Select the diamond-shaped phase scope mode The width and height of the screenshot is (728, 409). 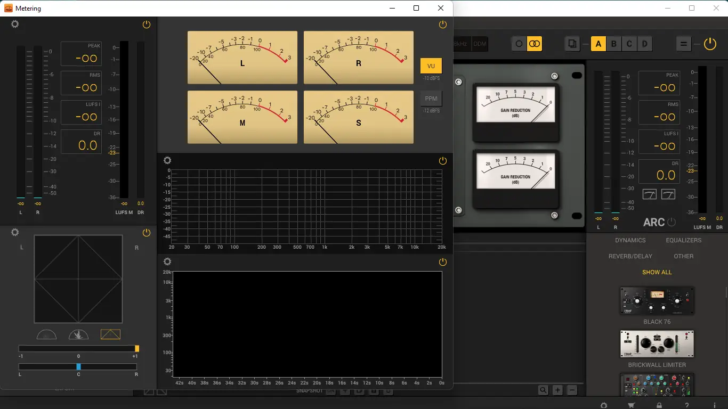[x=110, y=334]
